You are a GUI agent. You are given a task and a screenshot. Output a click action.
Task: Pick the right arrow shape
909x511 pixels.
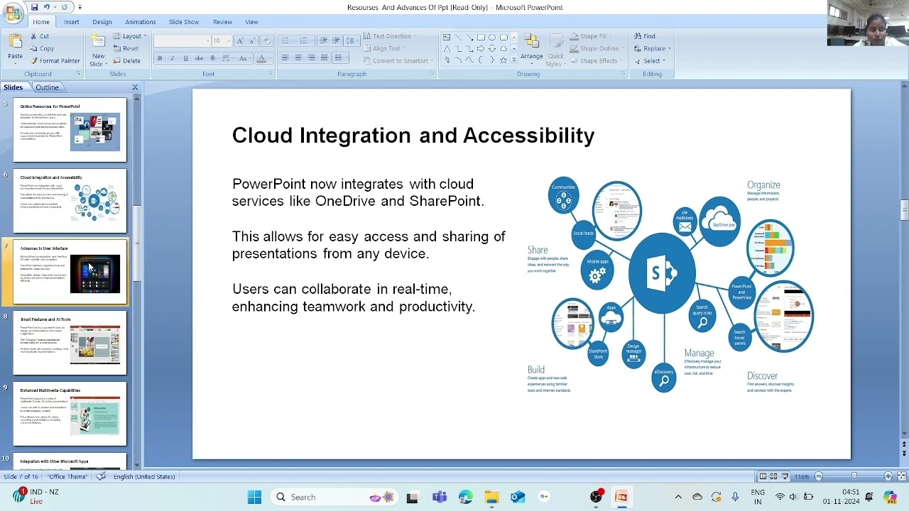481,48
